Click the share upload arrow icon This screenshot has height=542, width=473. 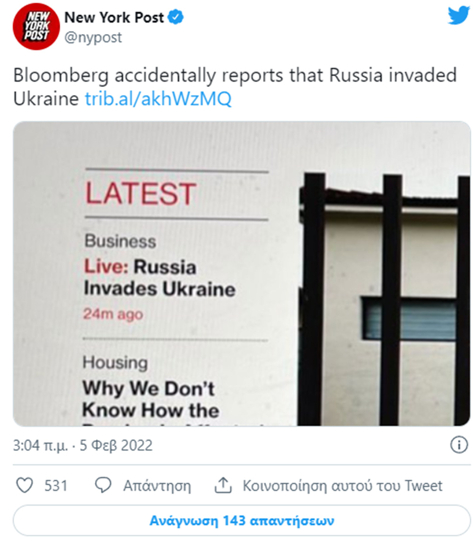click(222, 486)
